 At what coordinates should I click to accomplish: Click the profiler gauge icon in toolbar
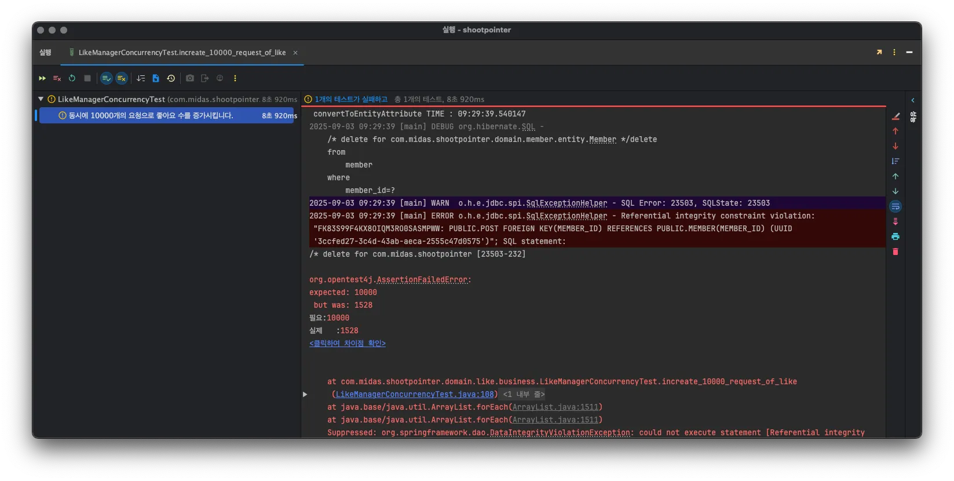pyautogui.click(x=220, y=78)
